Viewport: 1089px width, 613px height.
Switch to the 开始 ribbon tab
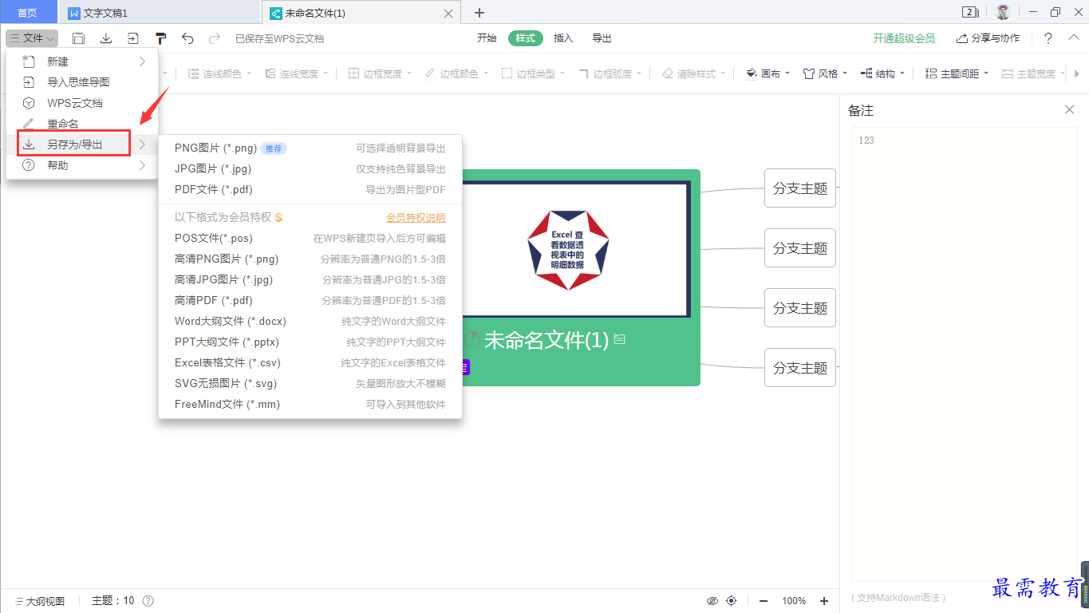(487, 38)
